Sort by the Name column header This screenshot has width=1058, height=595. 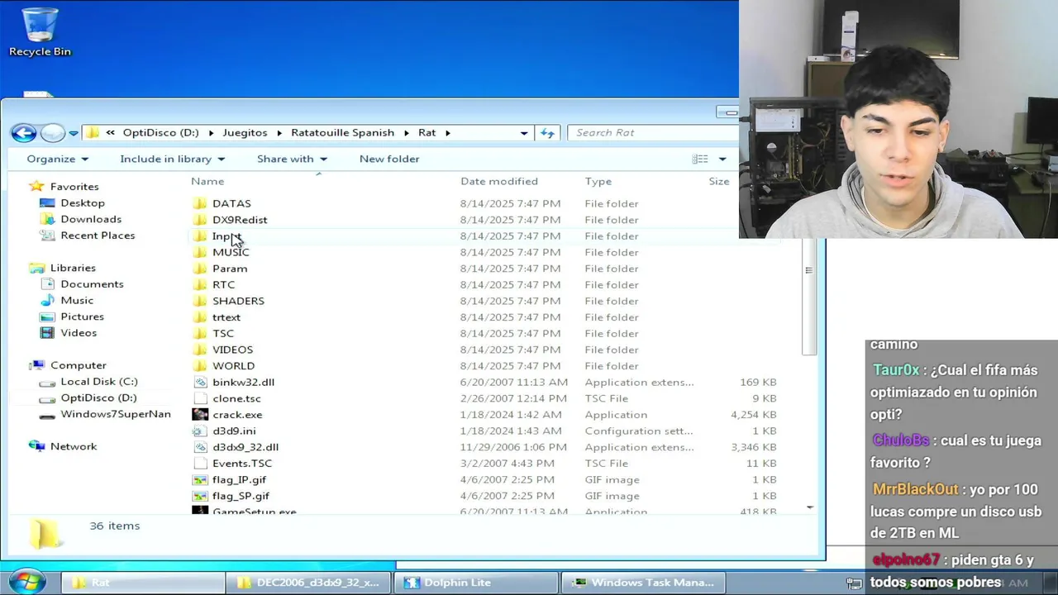[x=207, y=181]
